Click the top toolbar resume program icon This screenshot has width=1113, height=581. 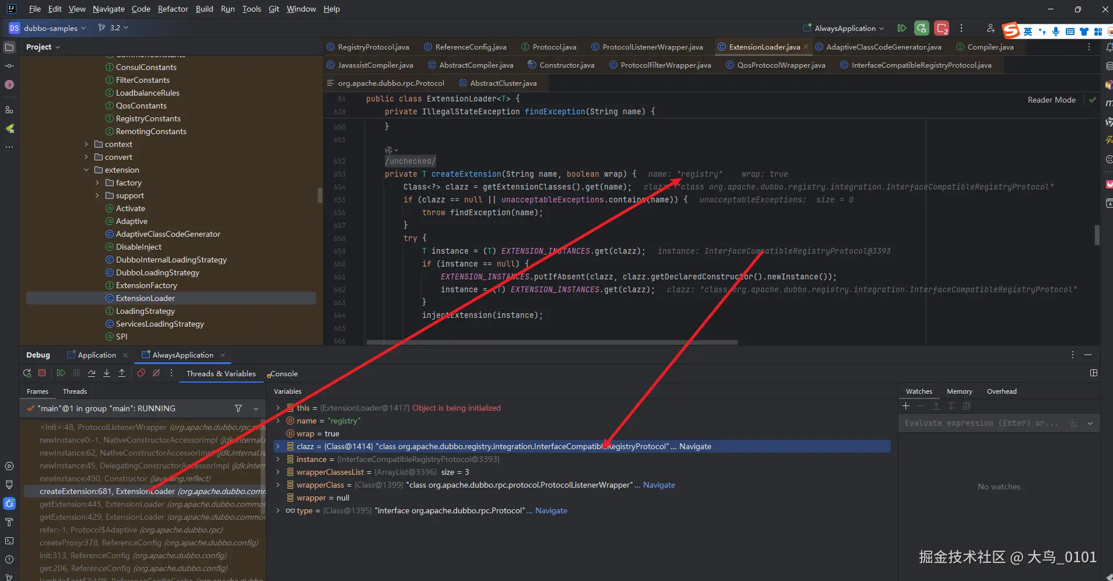click(902, 28)
